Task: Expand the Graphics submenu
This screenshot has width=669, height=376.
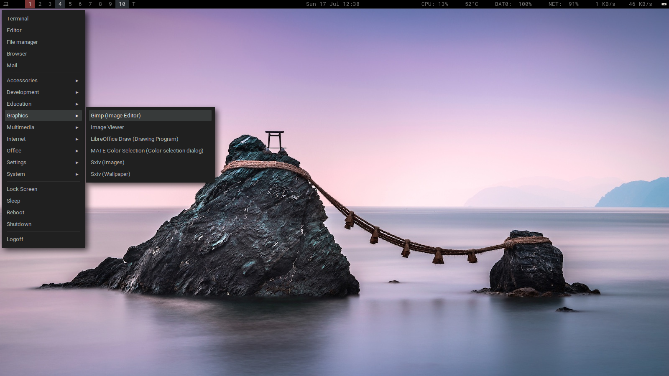Action: coord(43,116)
